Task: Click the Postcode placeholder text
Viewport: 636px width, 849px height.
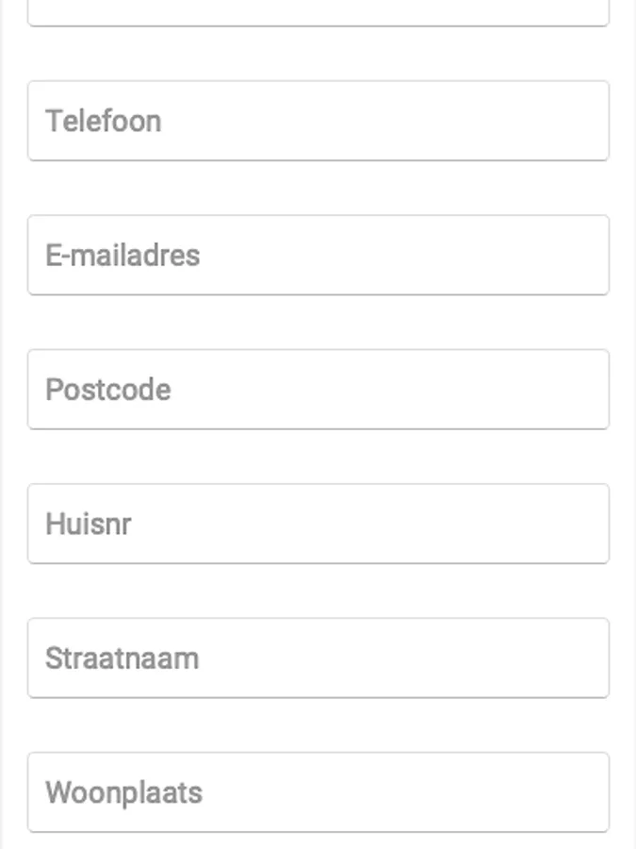Action: (108, 390)
